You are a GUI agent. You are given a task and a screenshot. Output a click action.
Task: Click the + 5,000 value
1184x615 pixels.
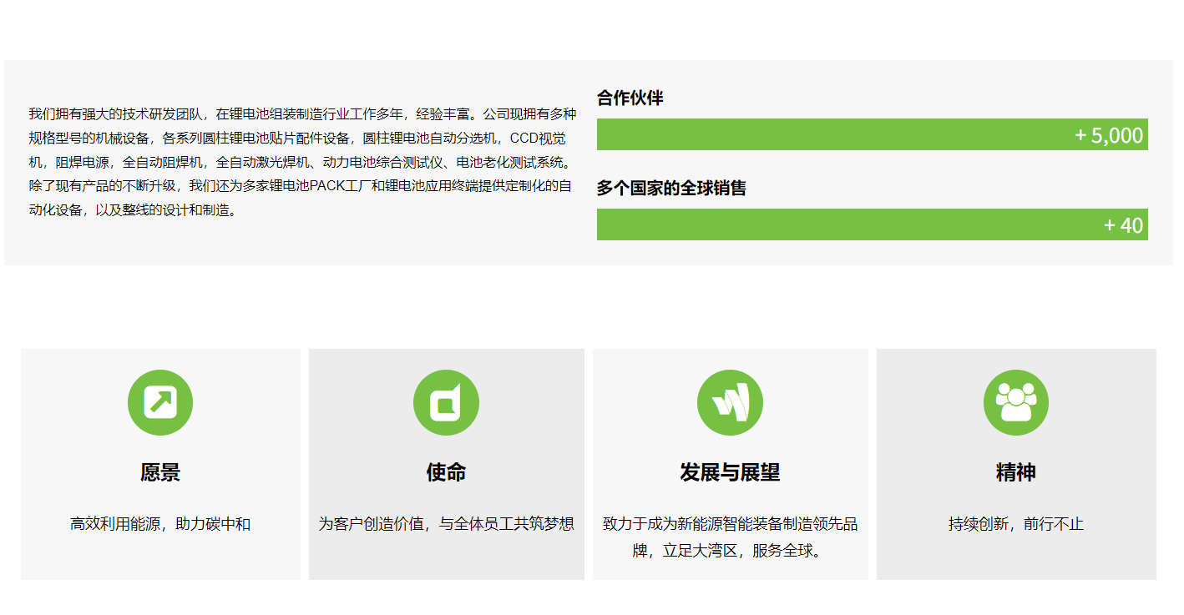1109,135
